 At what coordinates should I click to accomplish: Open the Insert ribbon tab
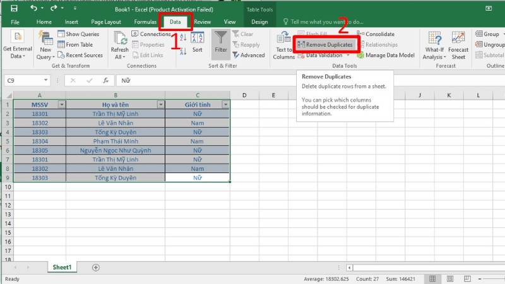click(71, 22)
